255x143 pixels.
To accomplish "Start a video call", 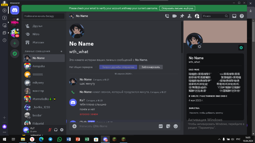I will (174, 16).
